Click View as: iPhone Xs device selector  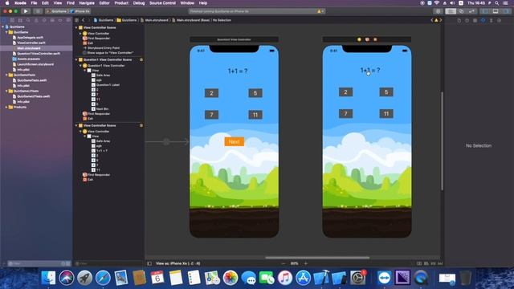(x=178, y=263)
